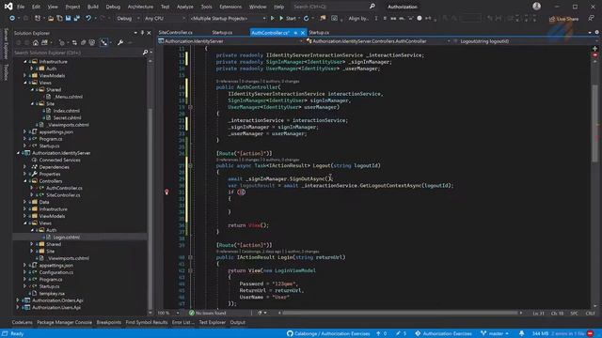Screen dimensions: 602x338
Task: Click the master branch selector in status bar
Action: (x=495, y=333)
